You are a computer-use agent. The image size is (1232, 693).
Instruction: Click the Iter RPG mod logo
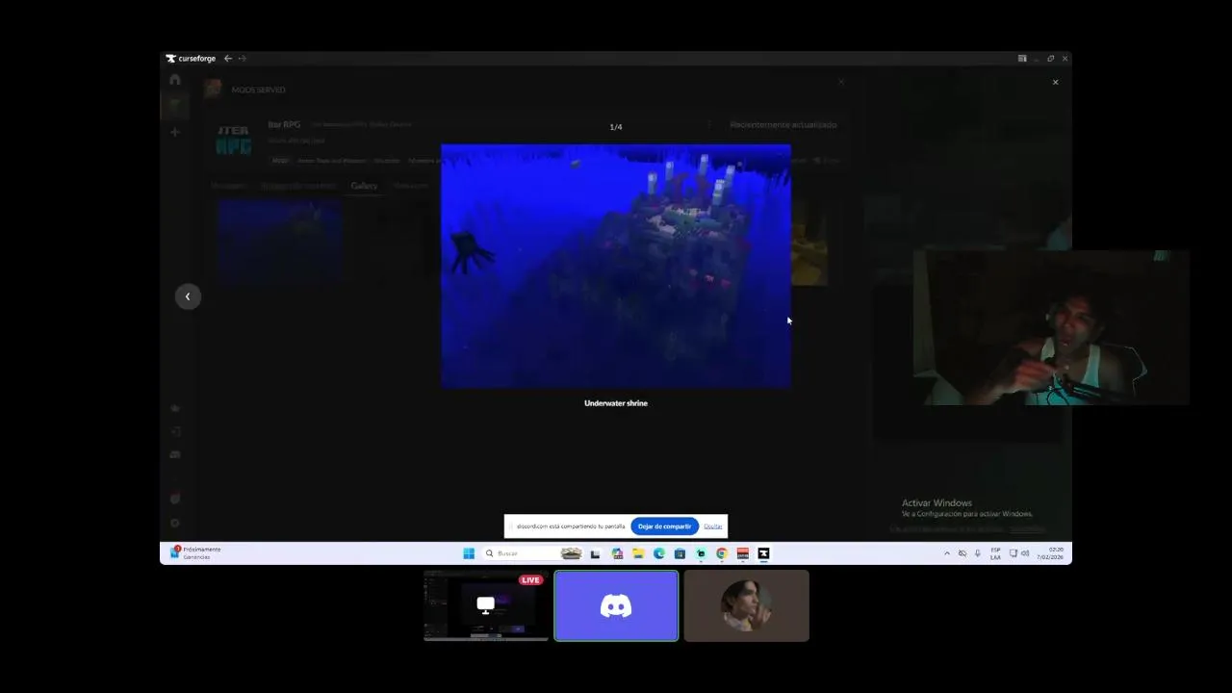pos(234,141)
